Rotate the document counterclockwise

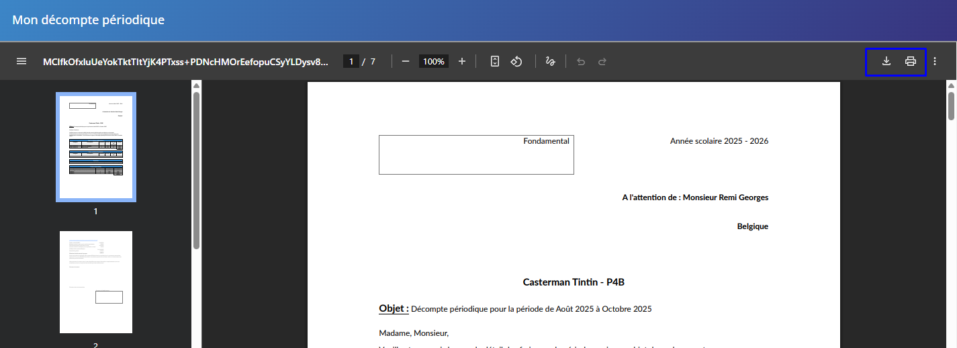516,61
